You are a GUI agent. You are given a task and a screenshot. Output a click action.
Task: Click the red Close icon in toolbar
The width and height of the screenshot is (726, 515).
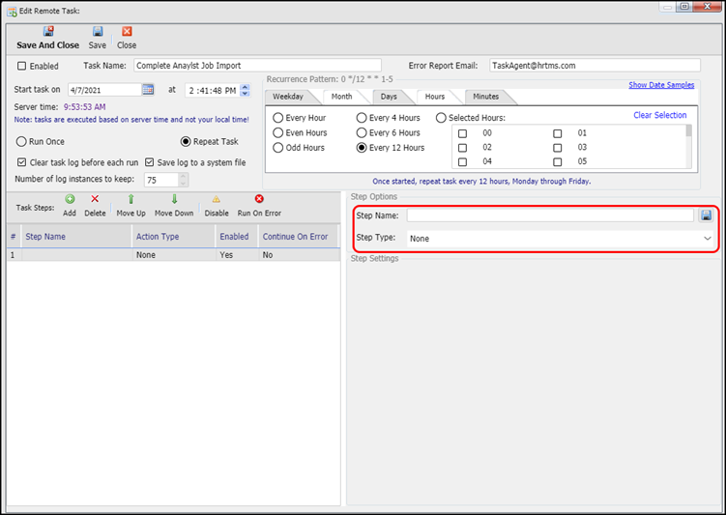click(x=127, y=31)
